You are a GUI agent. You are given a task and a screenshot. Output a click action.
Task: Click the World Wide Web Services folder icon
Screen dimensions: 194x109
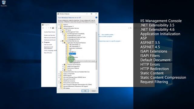click(64, 41)
